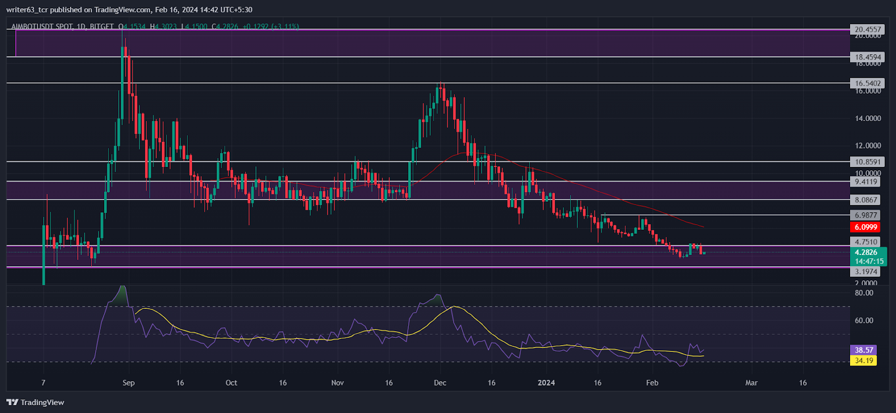
Task: Click the TradingView logo at bottom left
Action: [35, 402]
